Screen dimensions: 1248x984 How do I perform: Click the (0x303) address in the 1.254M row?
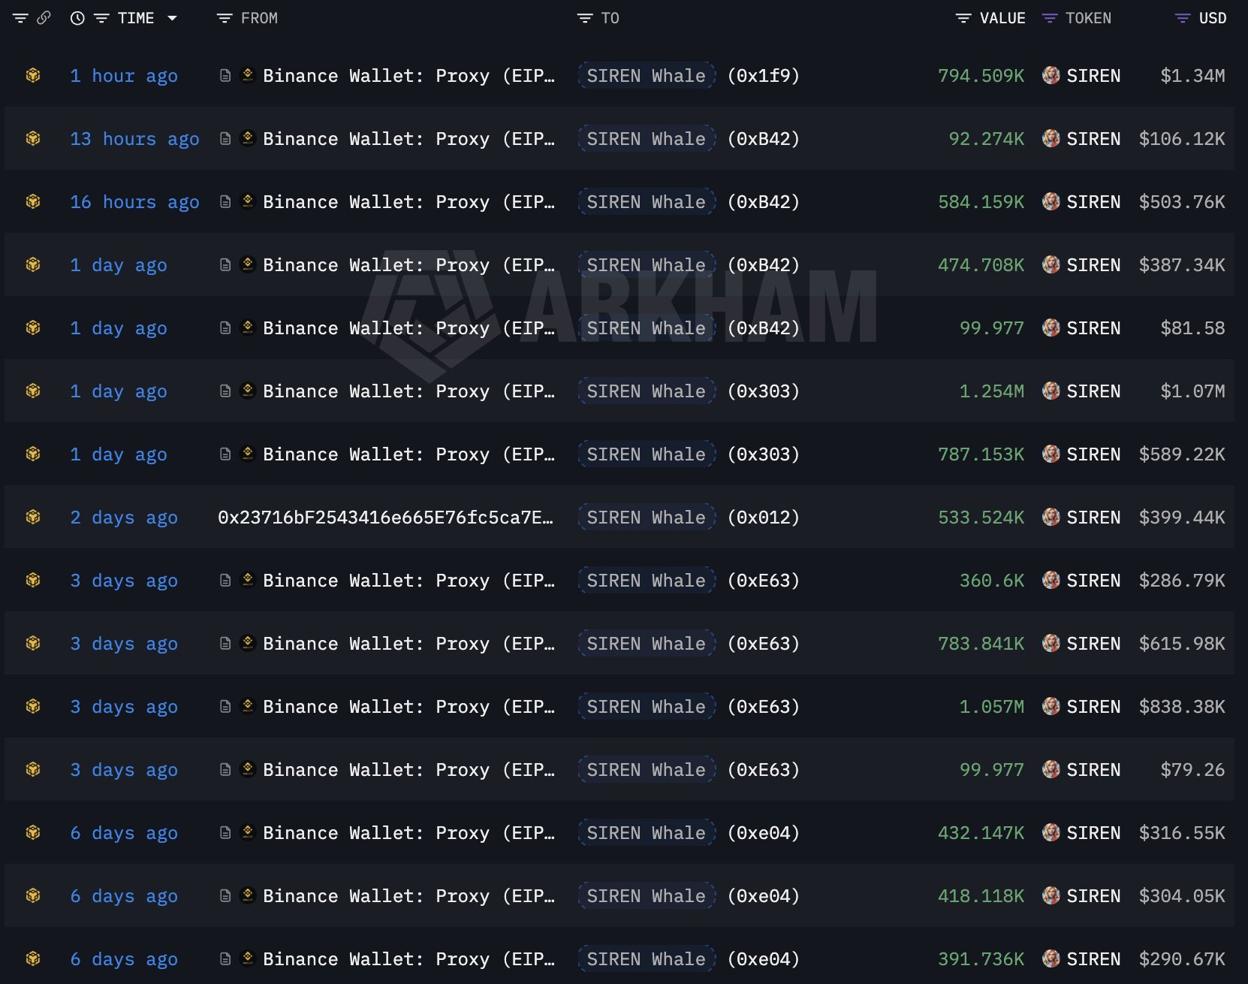tap(764, 391)
